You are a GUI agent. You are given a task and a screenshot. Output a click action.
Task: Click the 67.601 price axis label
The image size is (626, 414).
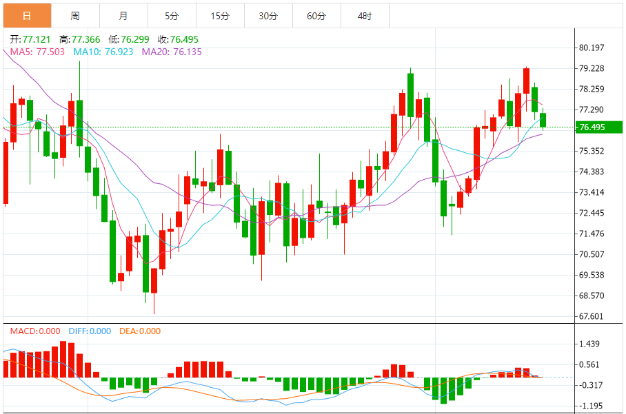(x=592, y=317)
